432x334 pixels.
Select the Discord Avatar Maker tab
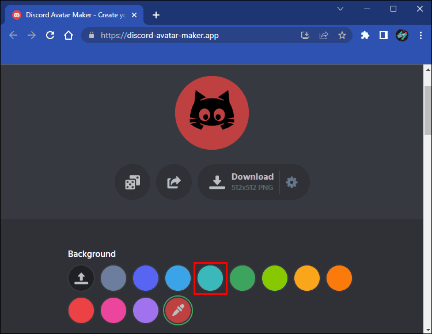click(x=74, y=15)
